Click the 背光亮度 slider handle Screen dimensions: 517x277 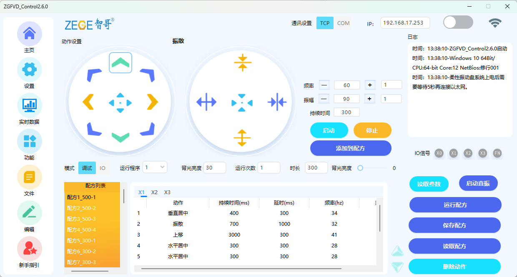point(360,168)
